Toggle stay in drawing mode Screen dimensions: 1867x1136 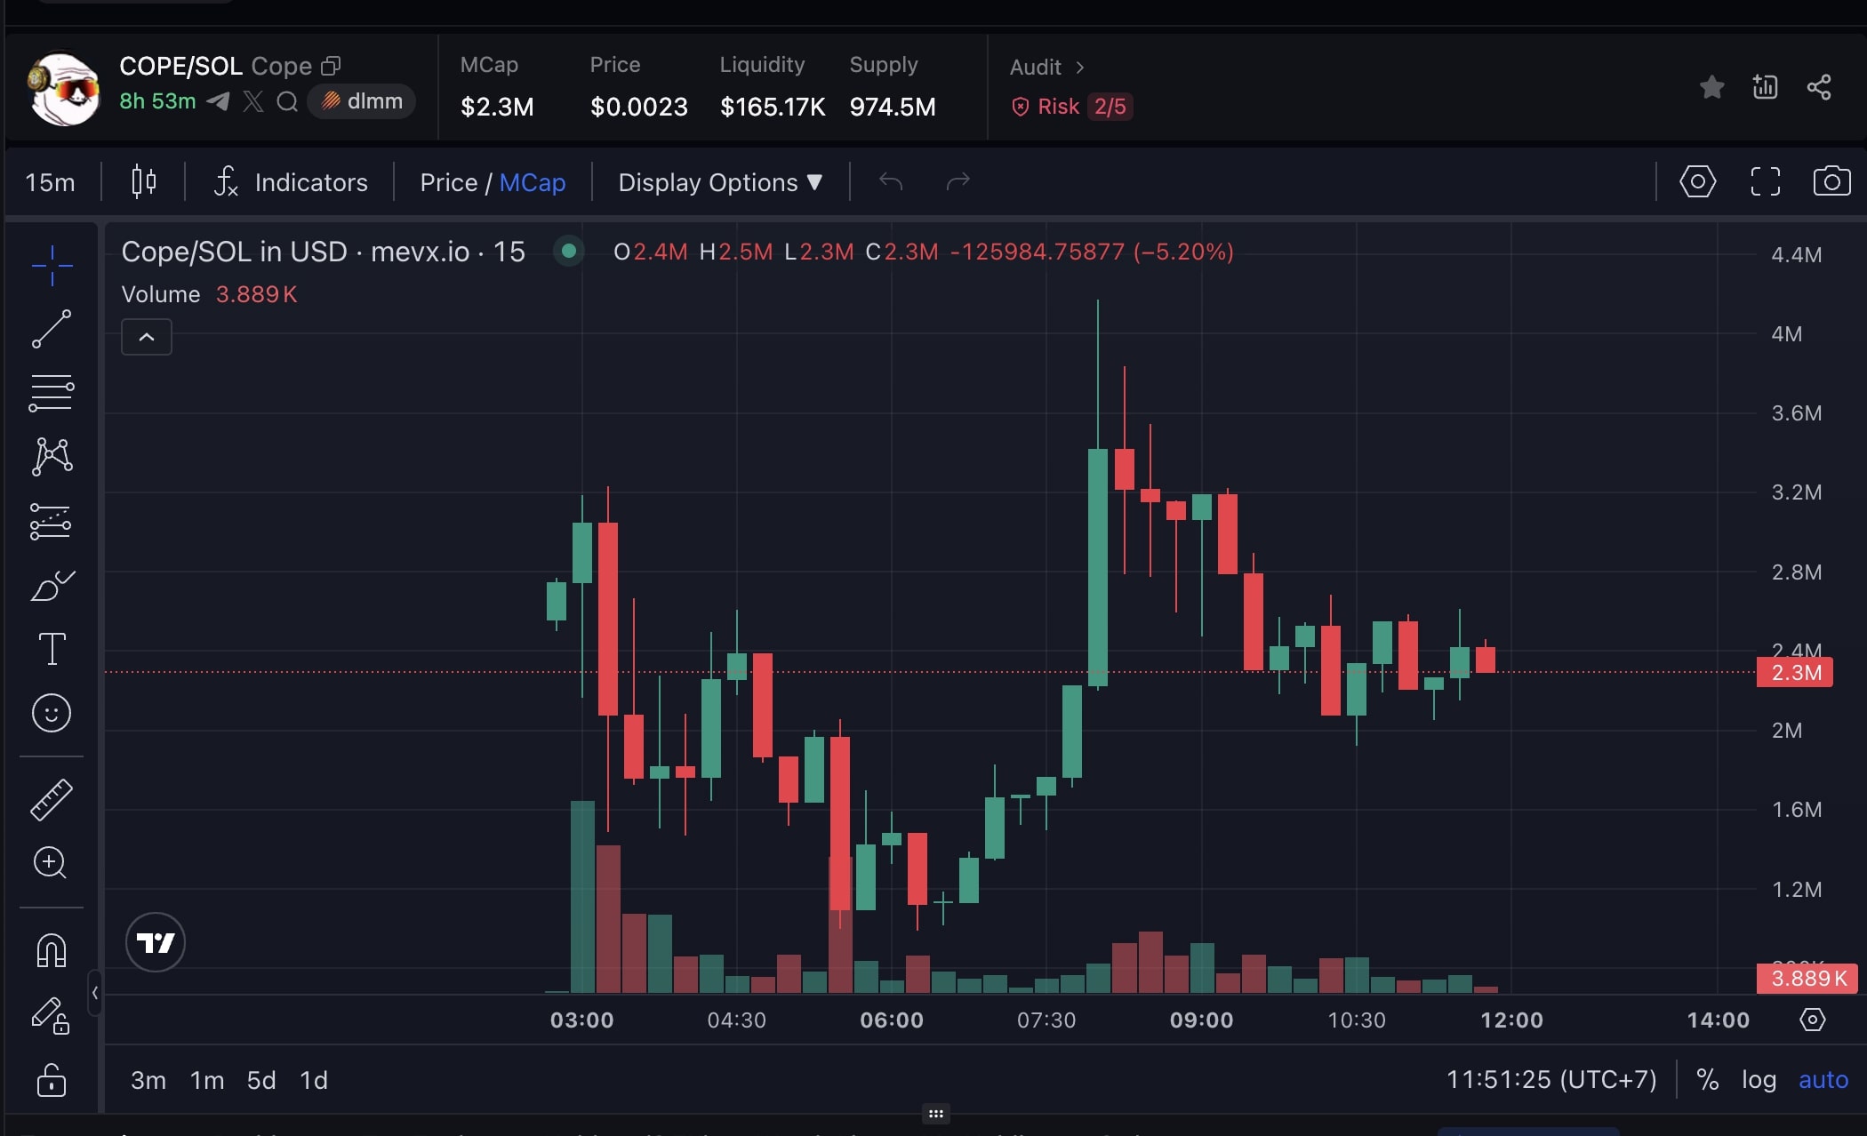(52, 1015)
